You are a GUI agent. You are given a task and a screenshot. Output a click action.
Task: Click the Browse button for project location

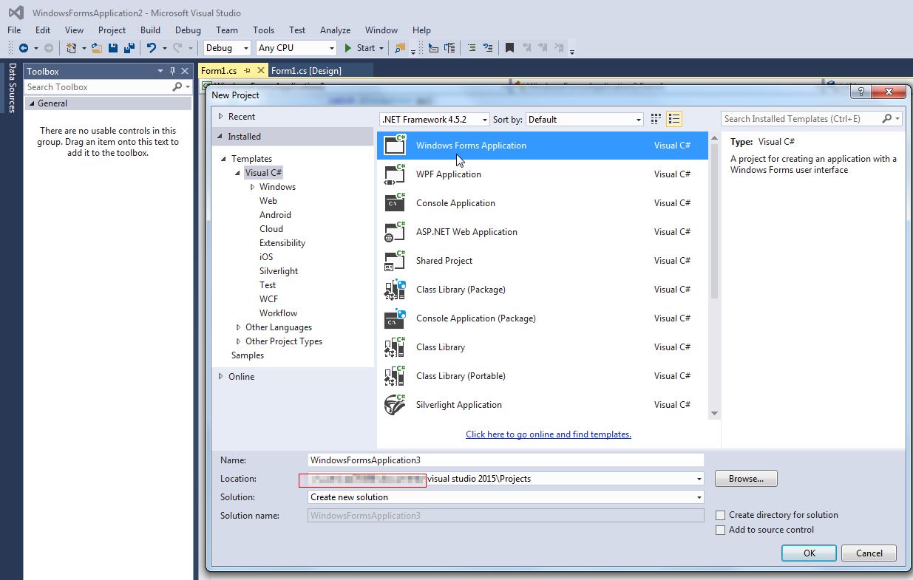745,478
